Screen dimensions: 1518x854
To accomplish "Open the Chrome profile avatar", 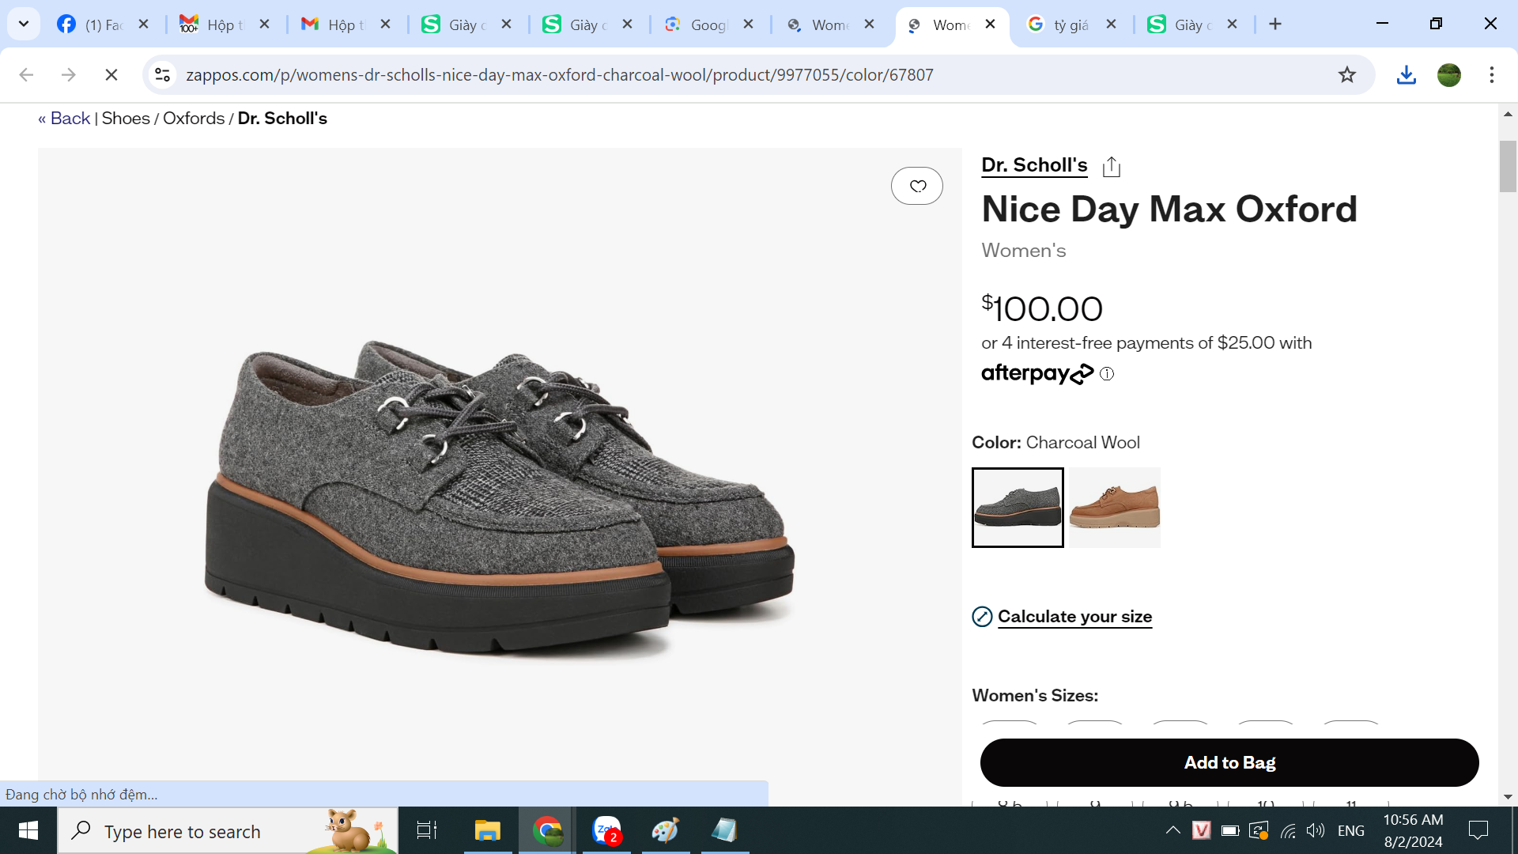I will (1449, 75).
